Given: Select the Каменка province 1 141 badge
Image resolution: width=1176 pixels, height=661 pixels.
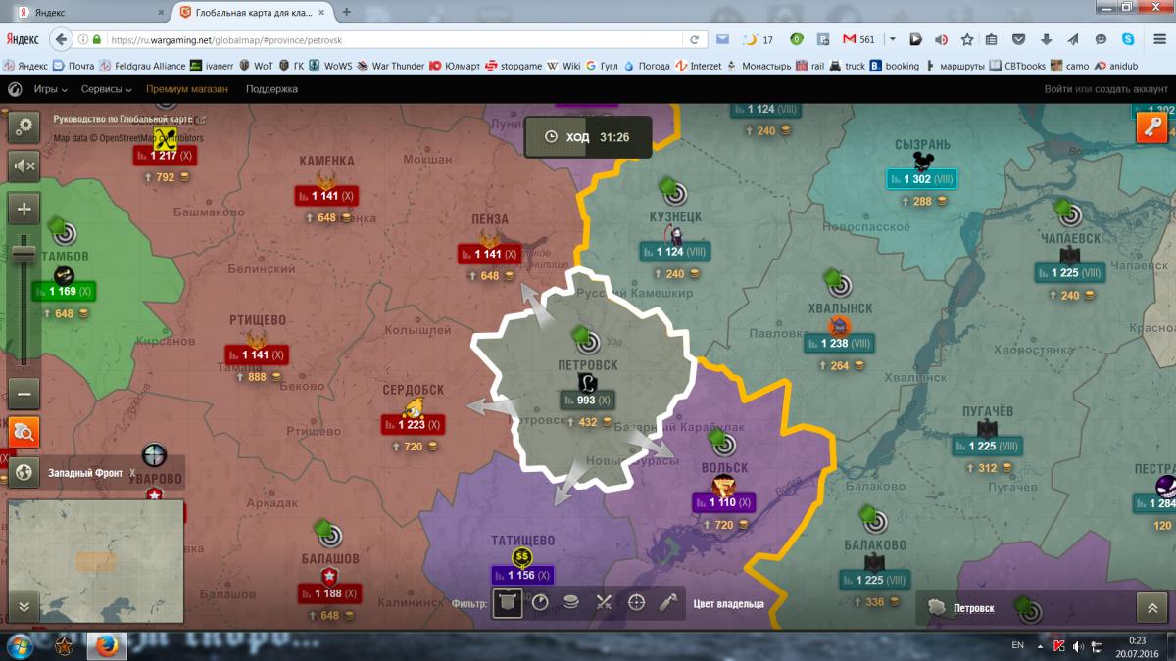Looking at the screenshot, I should pos(326,196).
